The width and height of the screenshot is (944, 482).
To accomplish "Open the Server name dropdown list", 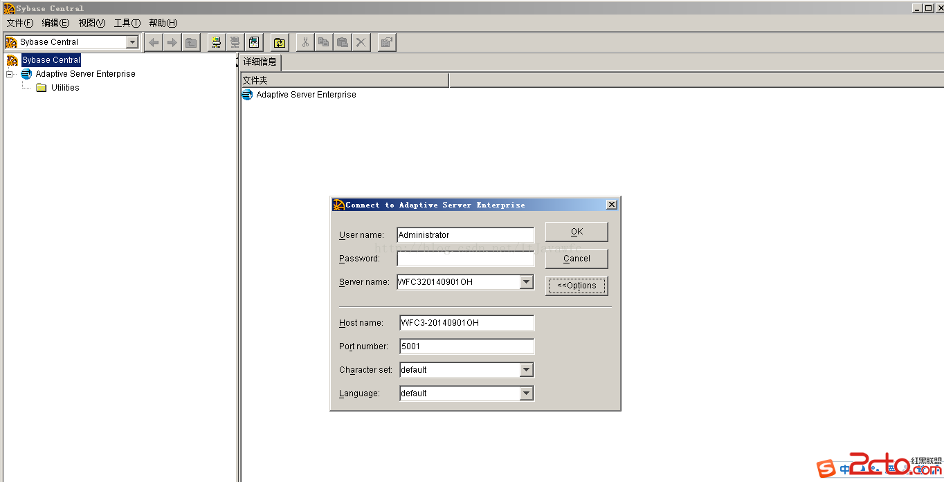I will click(x=527, y=282).
